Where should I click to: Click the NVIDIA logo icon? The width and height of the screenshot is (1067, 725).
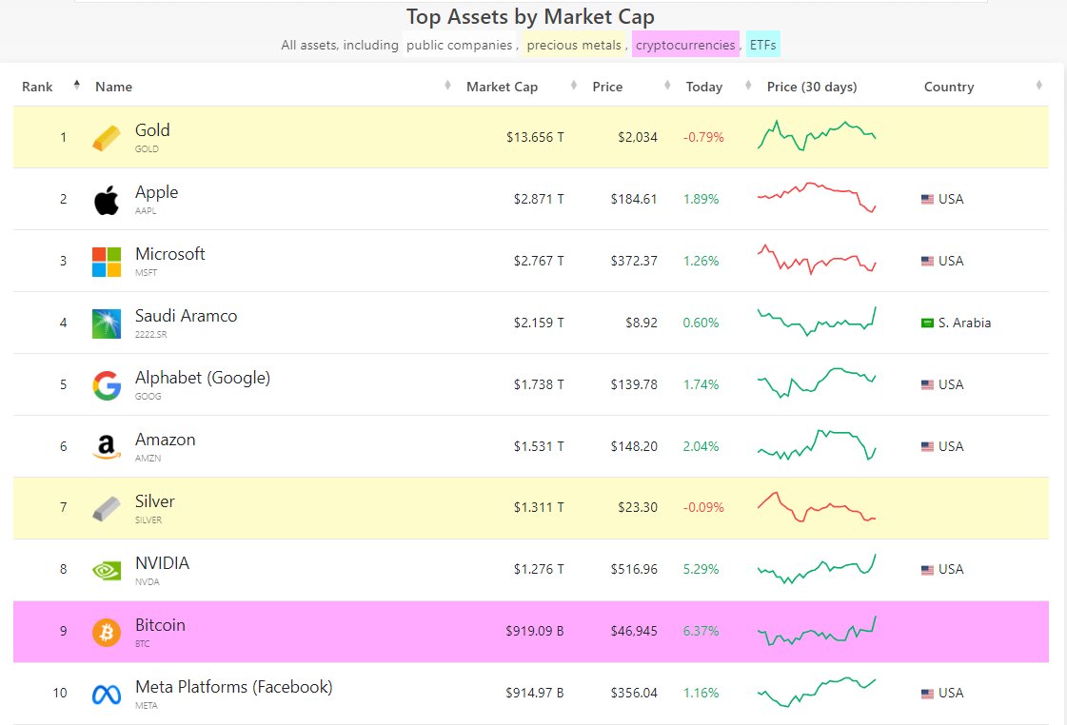(107, 570)
